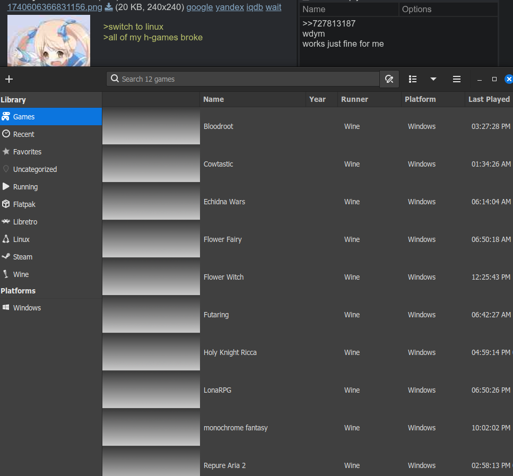Open the view options dropdown arrow
The image size is (513, 476).
(433, 79)
